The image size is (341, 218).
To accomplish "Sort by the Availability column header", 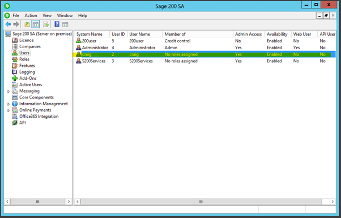I will (278, 34).
